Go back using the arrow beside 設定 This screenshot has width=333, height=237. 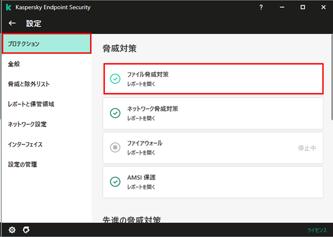pyautogui.click(x=12, y=23)
